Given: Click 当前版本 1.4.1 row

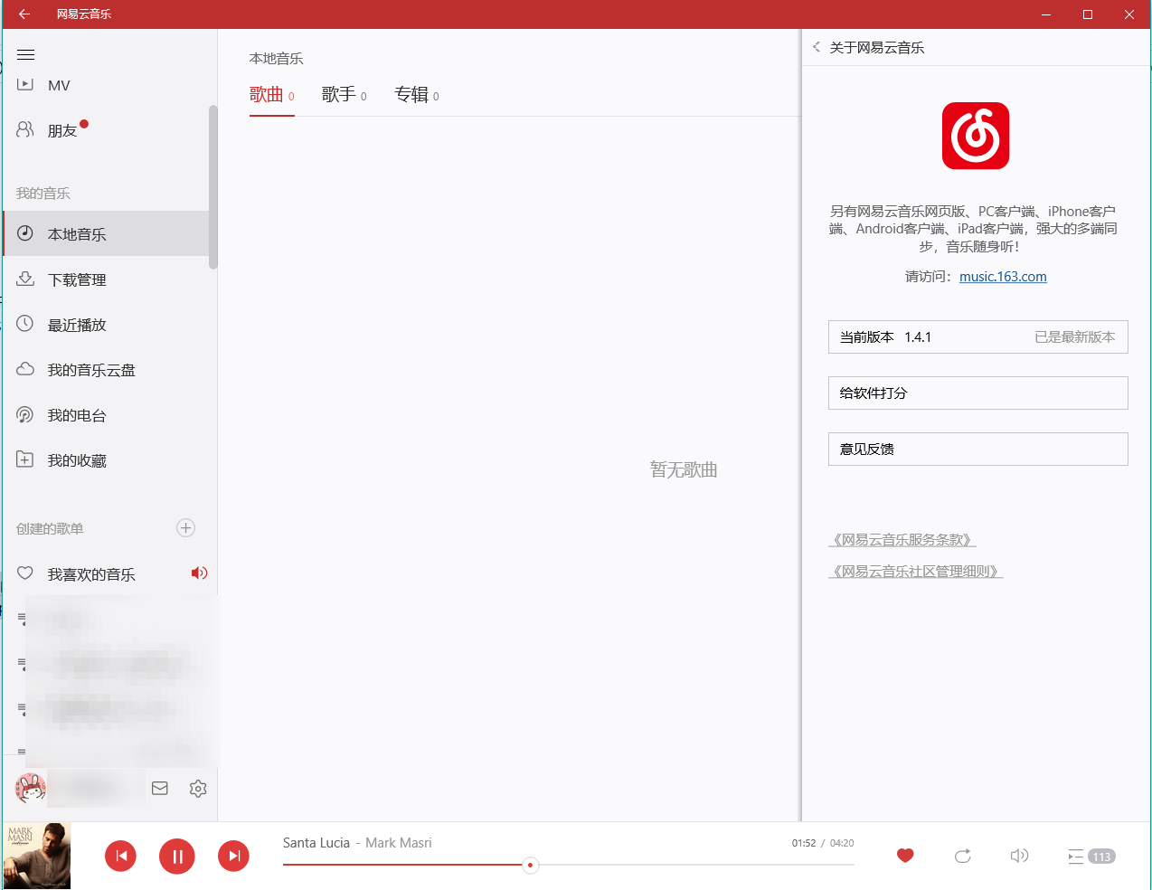Looking at the screenshot, I should (978, 337).
